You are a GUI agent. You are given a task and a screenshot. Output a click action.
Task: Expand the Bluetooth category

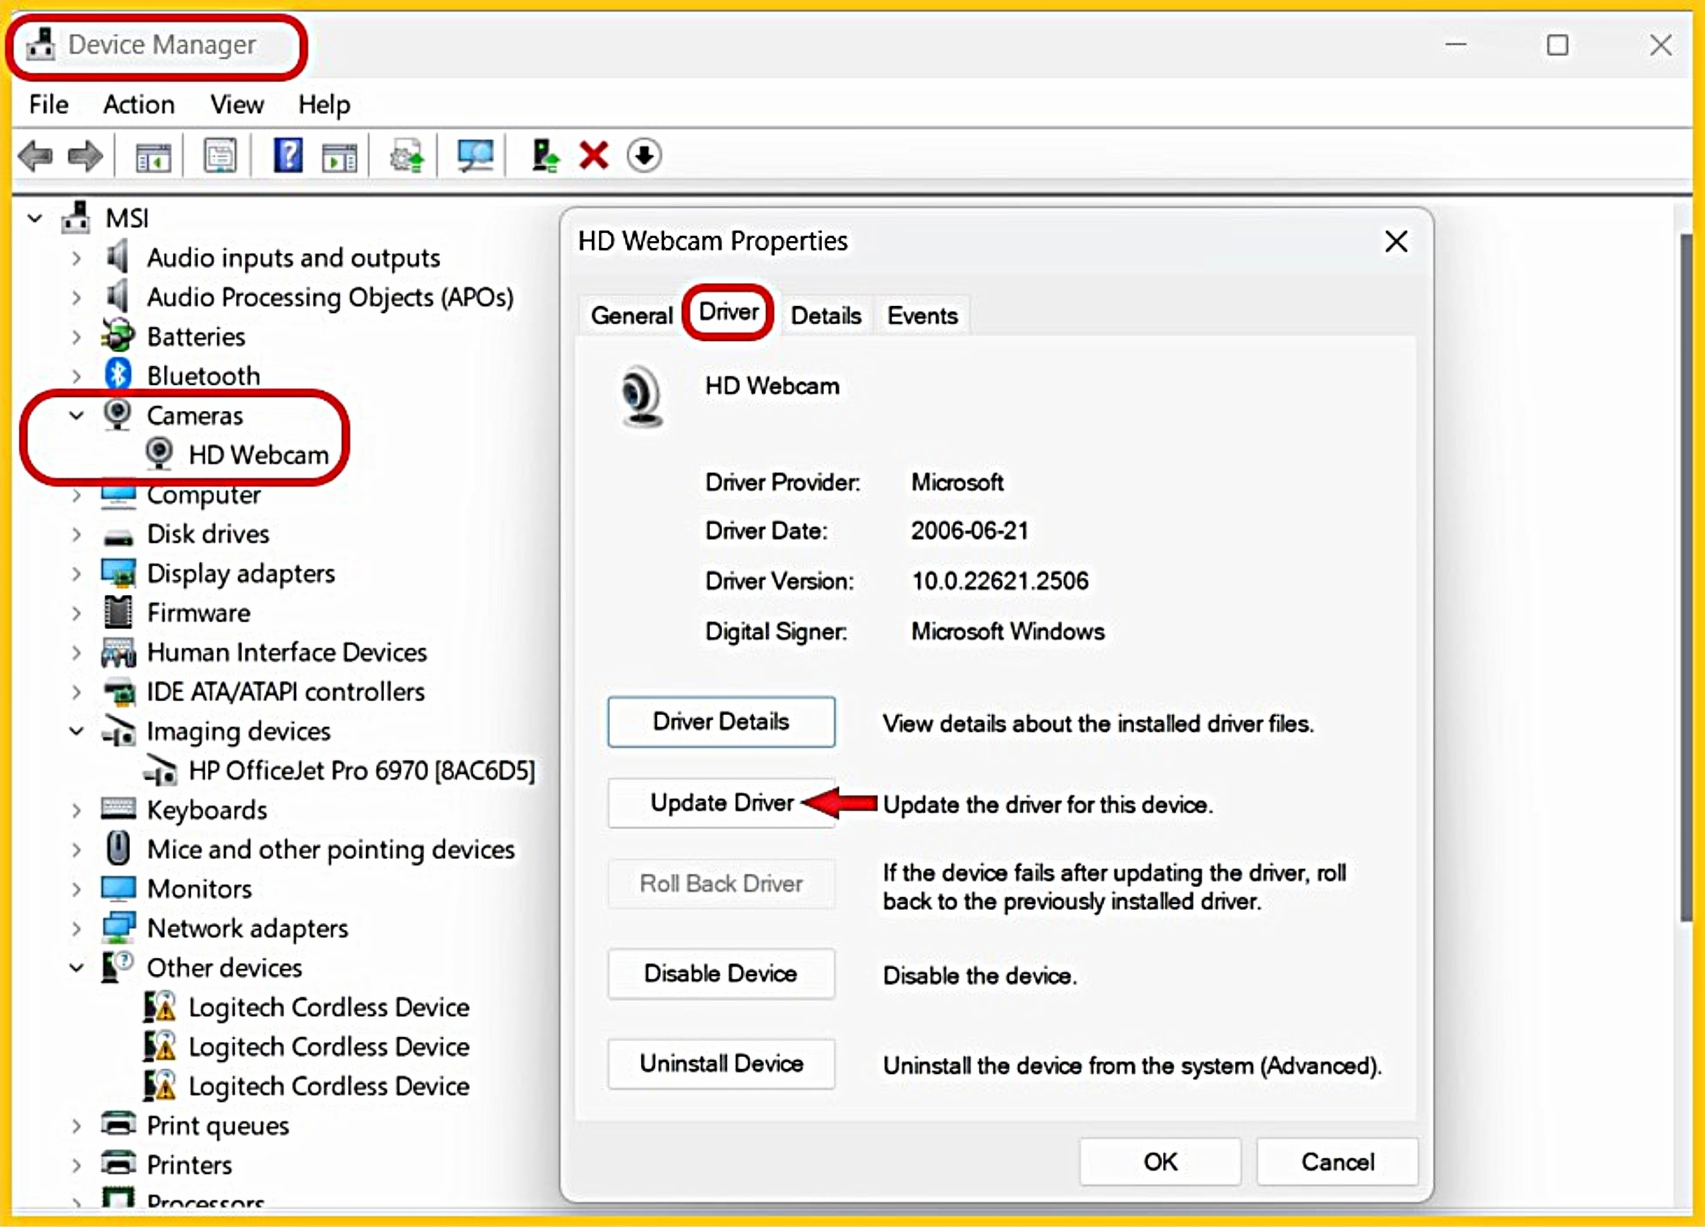click(x=76, y=376)
